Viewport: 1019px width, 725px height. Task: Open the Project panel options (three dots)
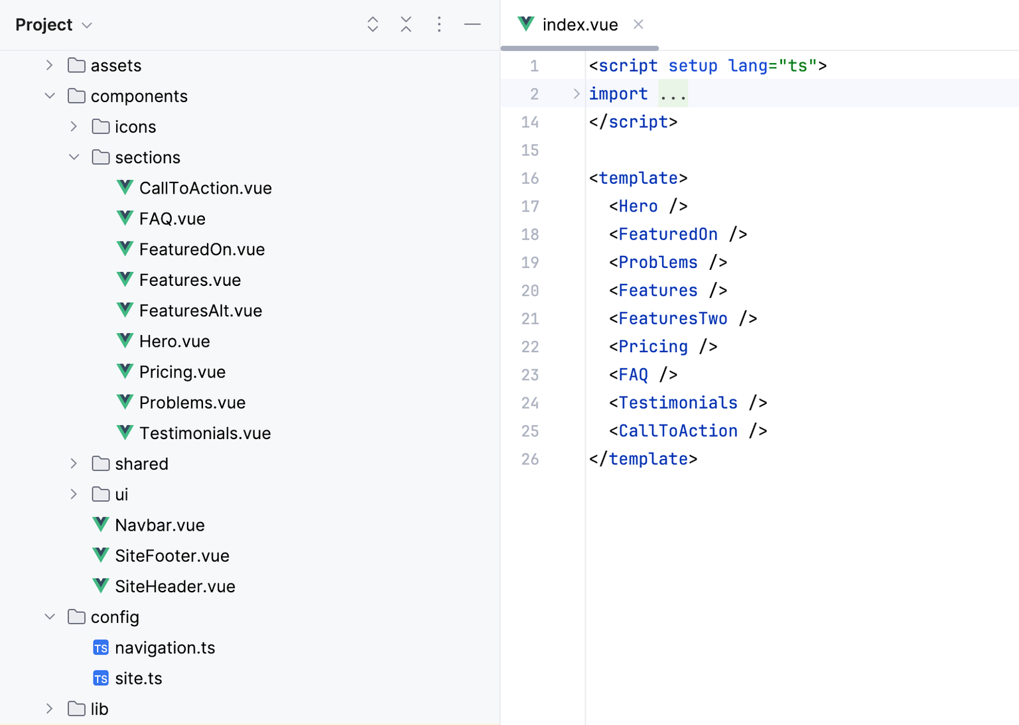coord(439,25)
